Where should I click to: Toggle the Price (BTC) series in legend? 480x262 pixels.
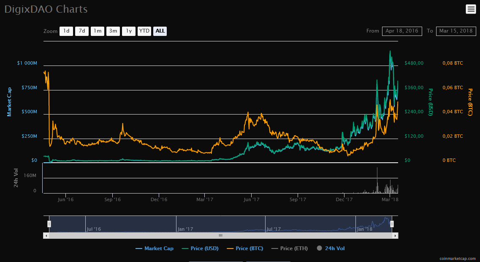pyautogui.click(x=245, y=248)
